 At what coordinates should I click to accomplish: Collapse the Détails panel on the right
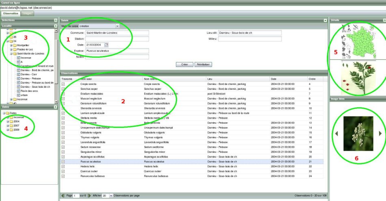coord(384,20)
